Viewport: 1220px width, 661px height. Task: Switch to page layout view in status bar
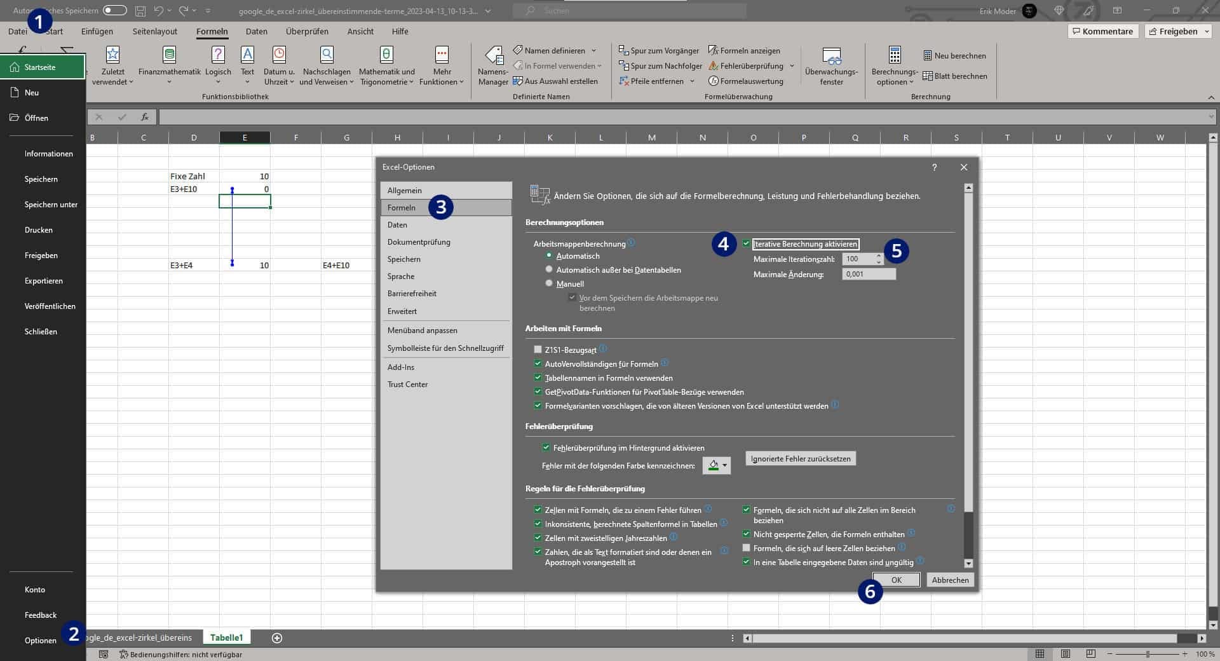[1066, 654]
